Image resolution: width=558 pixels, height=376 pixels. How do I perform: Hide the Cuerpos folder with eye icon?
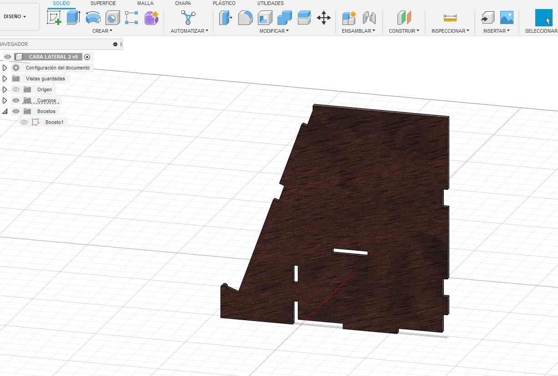click(16, 100)
